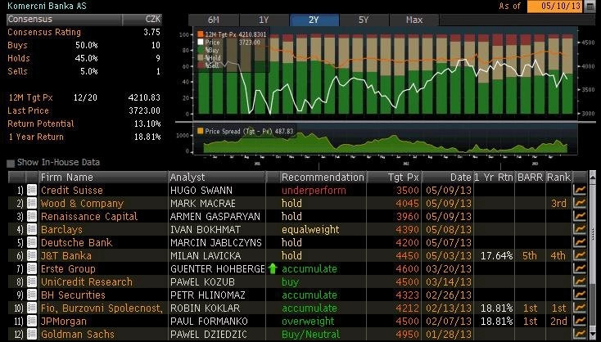Open Credit Suisse report document icon
The image size is (601, 342).
(x=32, y=190)
